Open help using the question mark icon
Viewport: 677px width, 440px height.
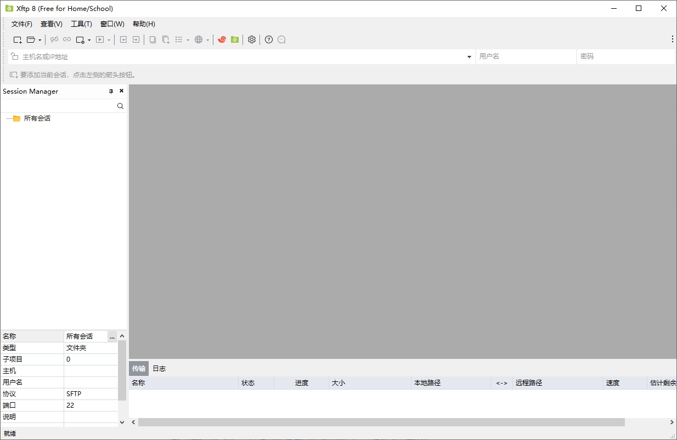pos(268,39)
